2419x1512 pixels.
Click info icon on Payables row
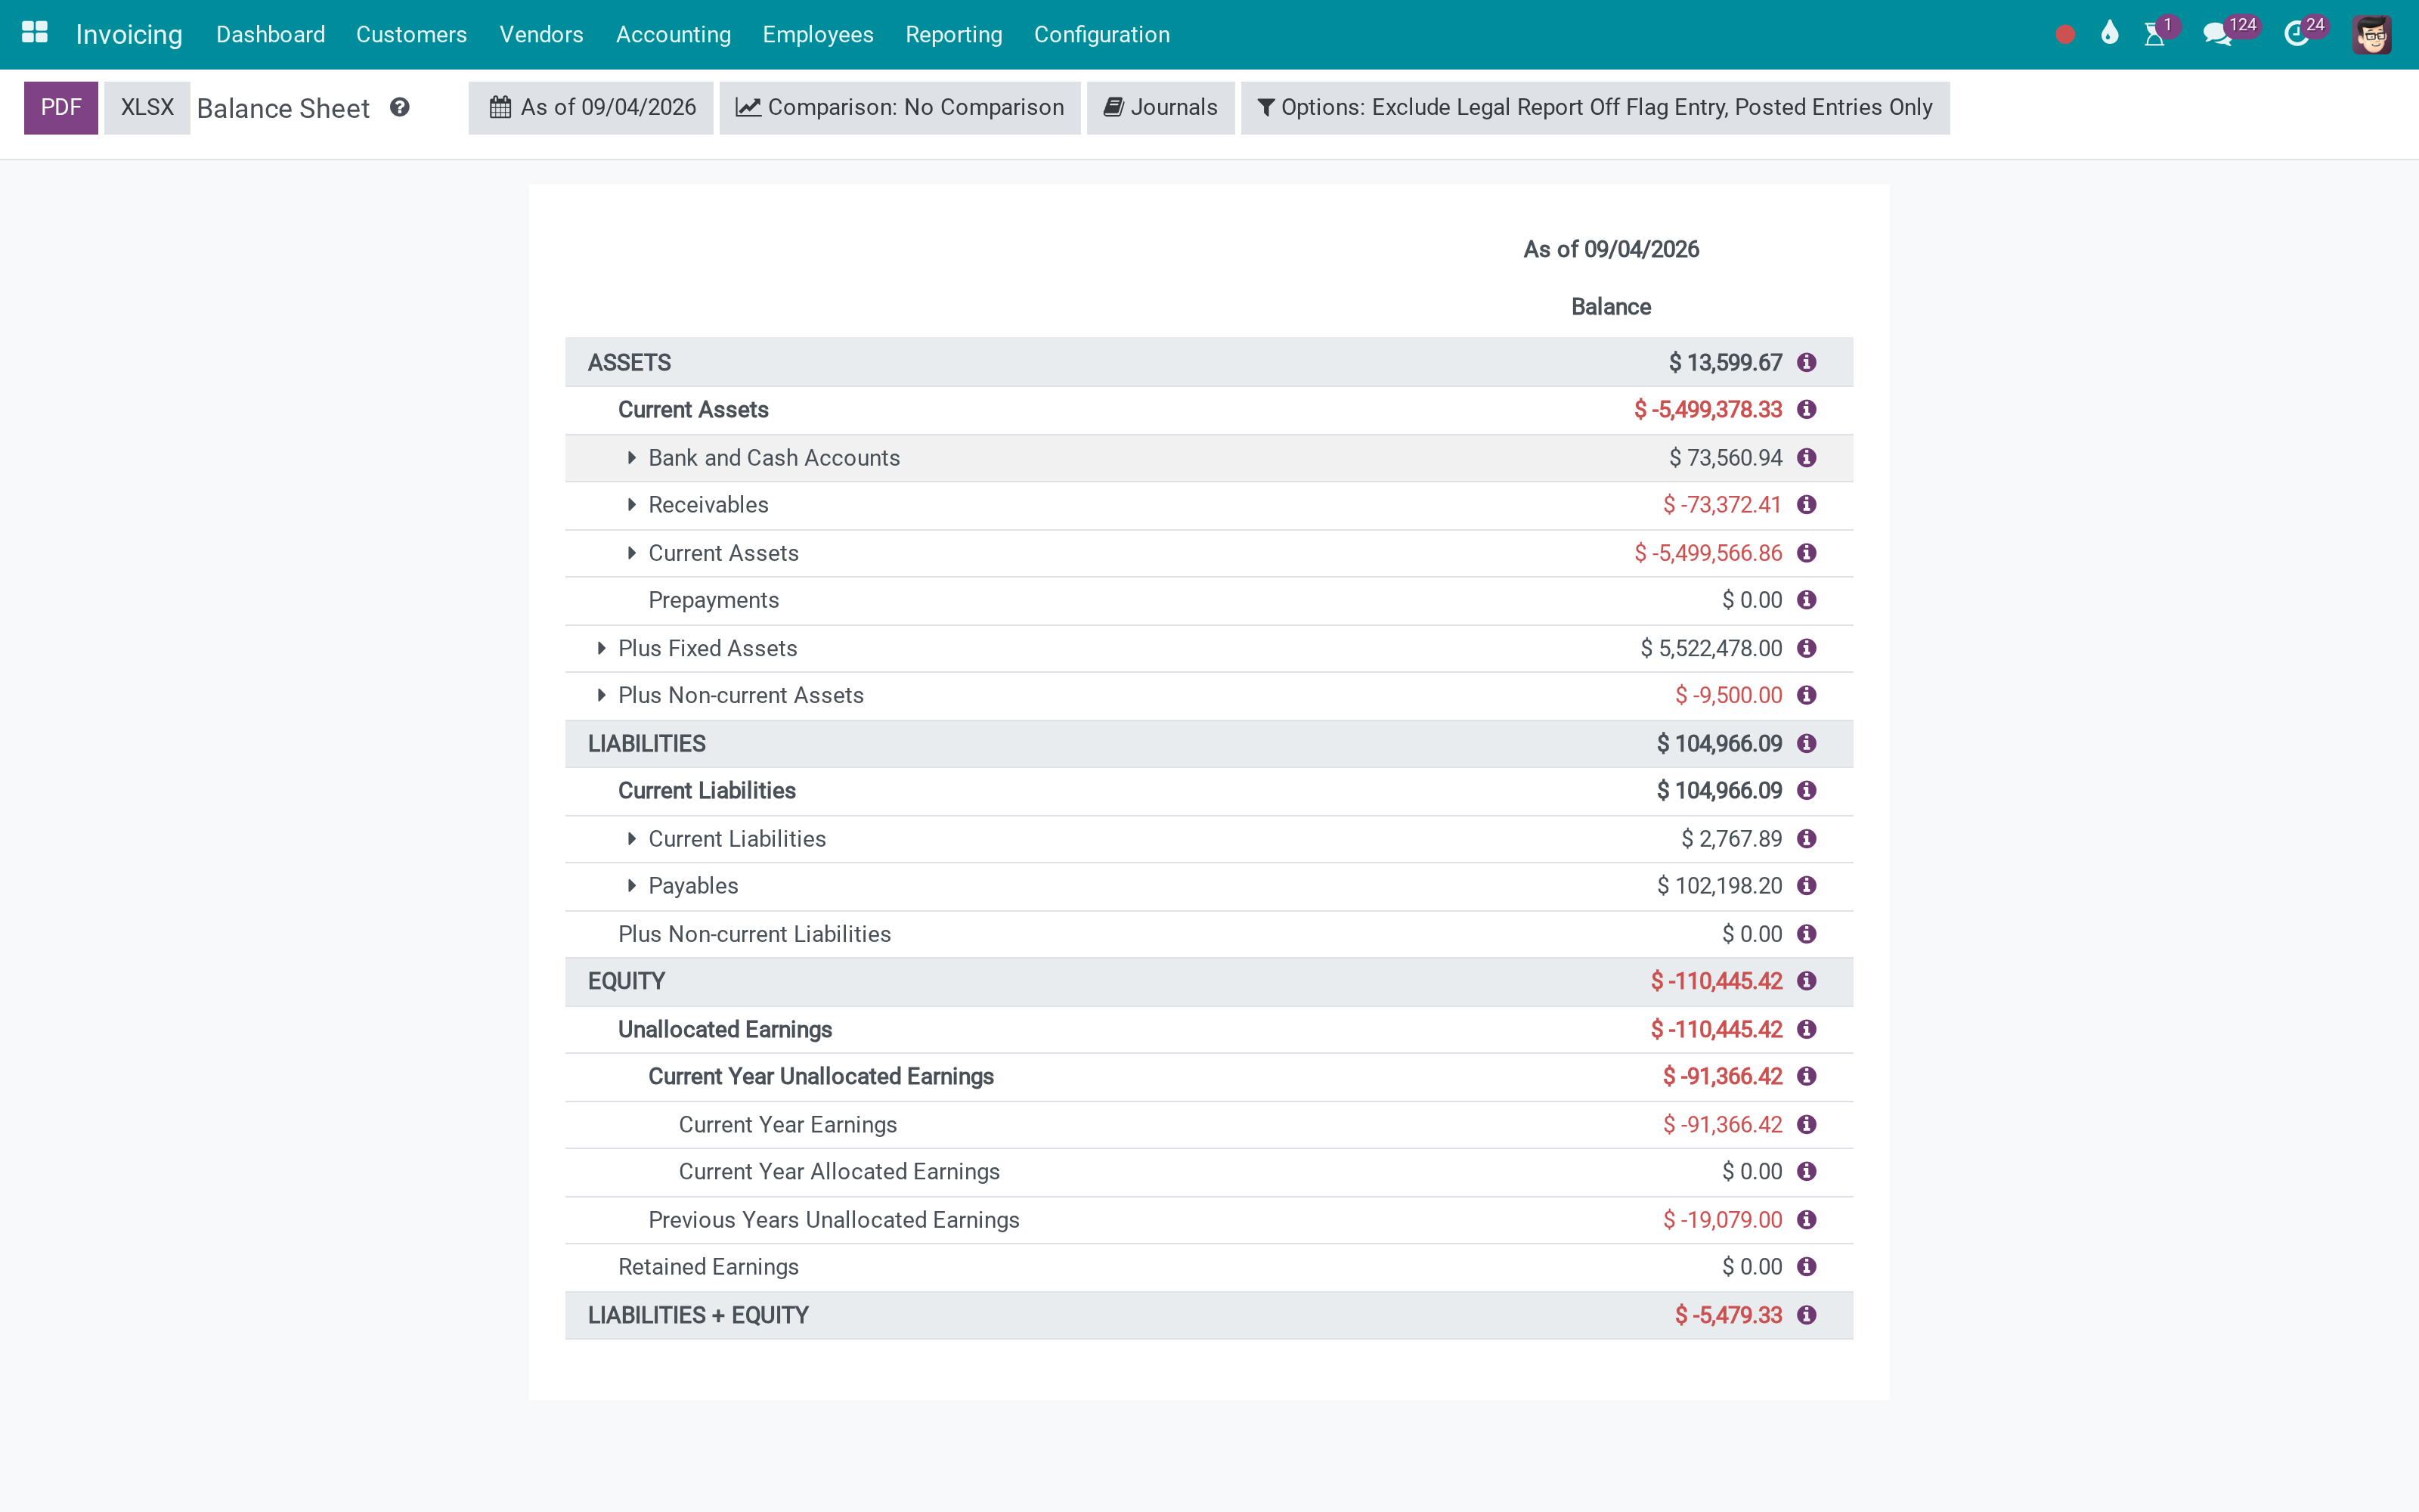[x=1806, y=885]
